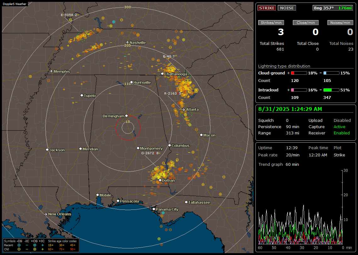The height and width of the screenshot is (255, 358).
Task: Select the Mobile city marker dot
Action: point(98,195)
